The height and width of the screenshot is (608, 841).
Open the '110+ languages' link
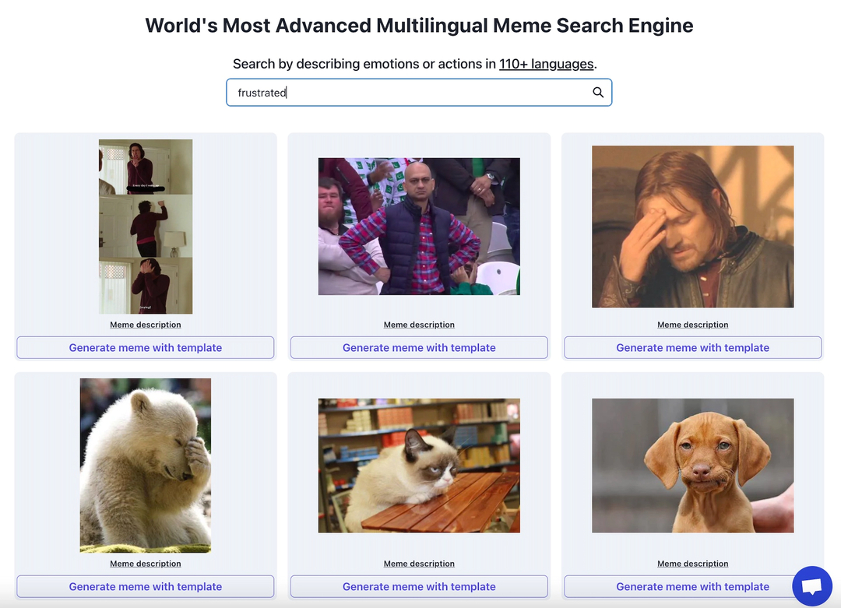pyautogui.click(x=546, y=64)
